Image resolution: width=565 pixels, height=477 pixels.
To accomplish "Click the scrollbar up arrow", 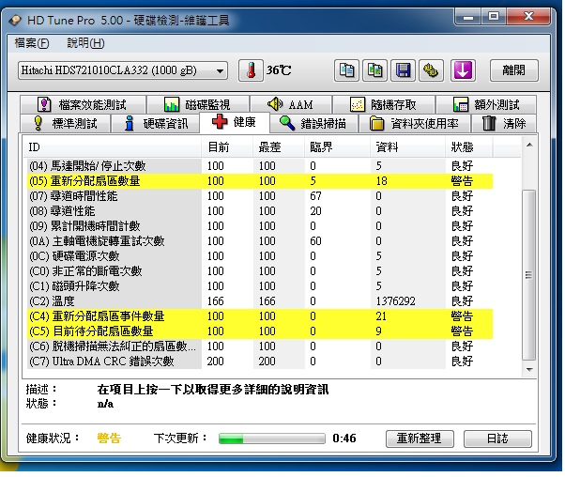I will (x=529, y=145).
